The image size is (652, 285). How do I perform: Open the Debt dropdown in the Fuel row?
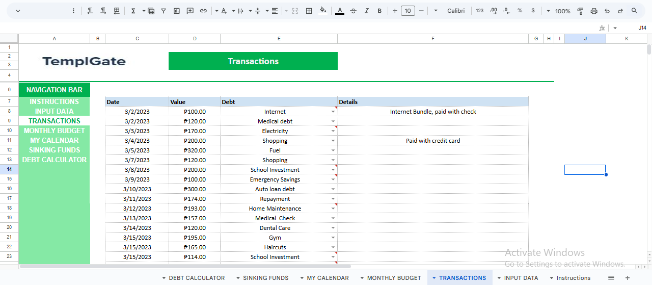click(334, 150)
